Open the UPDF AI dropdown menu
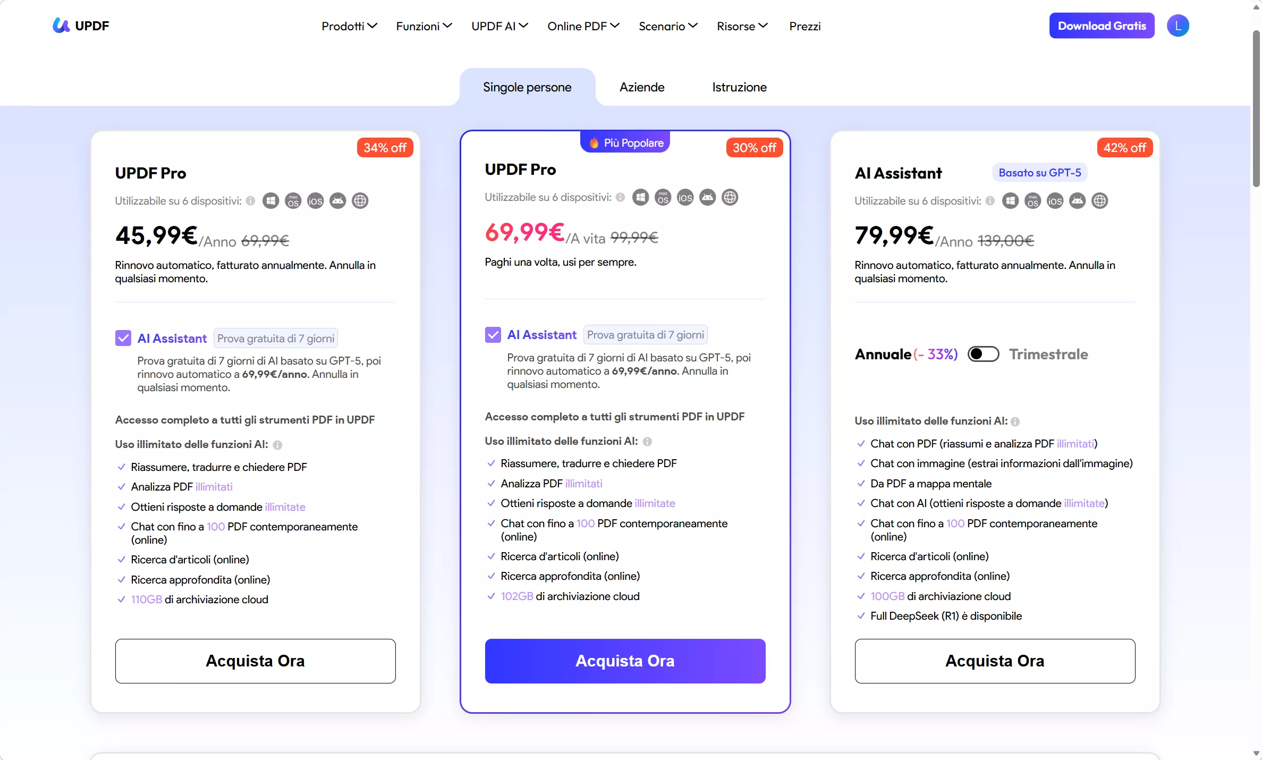This screenshot has width=1262, height=760. click(499, 26)
